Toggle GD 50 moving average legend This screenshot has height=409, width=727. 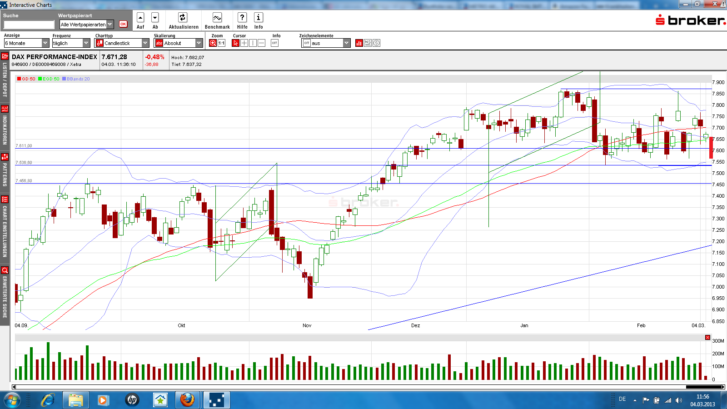click(x=26, y=79)
